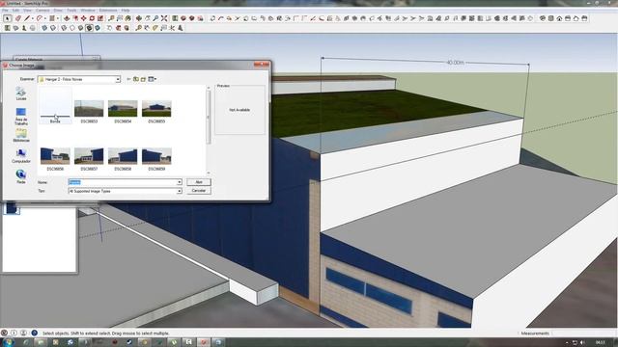Enable Shaded With Textures style

tap(89, 28)
